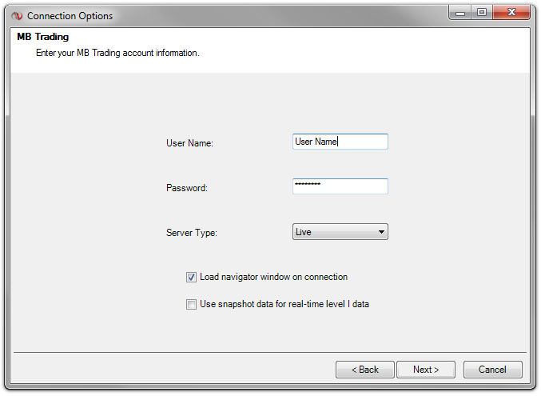Click the 'Enter your MB Trading account information' text

coord(117,53)
